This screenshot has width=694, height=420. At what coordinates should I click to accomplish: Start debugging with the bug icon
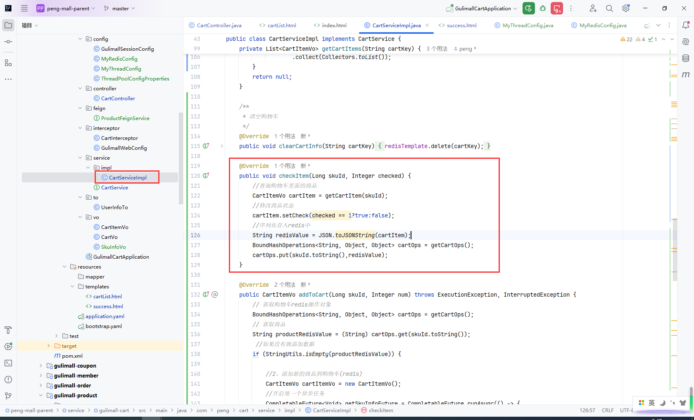pos(543,8)
